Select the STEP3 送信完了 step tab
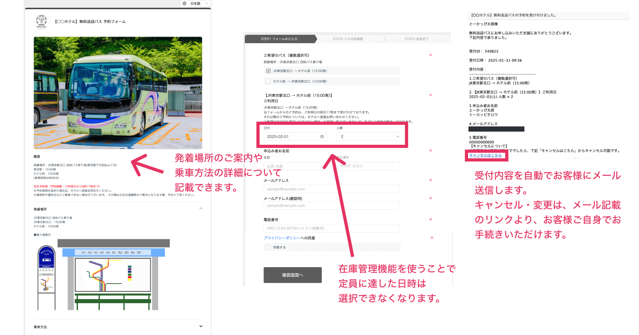Screen dimensions: 639x335 [416, 39]
